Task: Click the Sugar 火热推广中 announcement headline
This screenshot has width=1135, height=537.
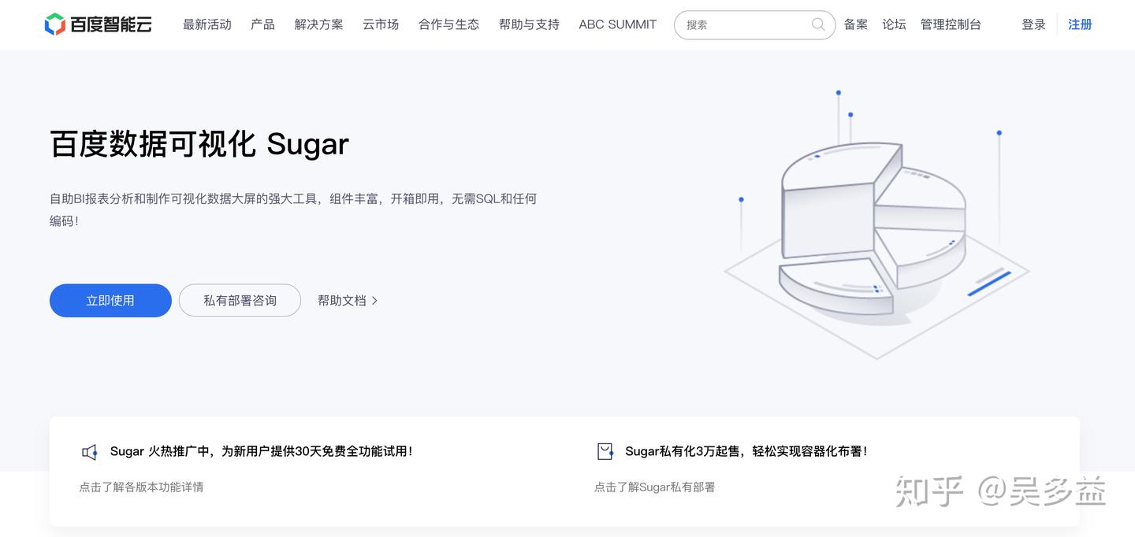Action: coord(262,451)
